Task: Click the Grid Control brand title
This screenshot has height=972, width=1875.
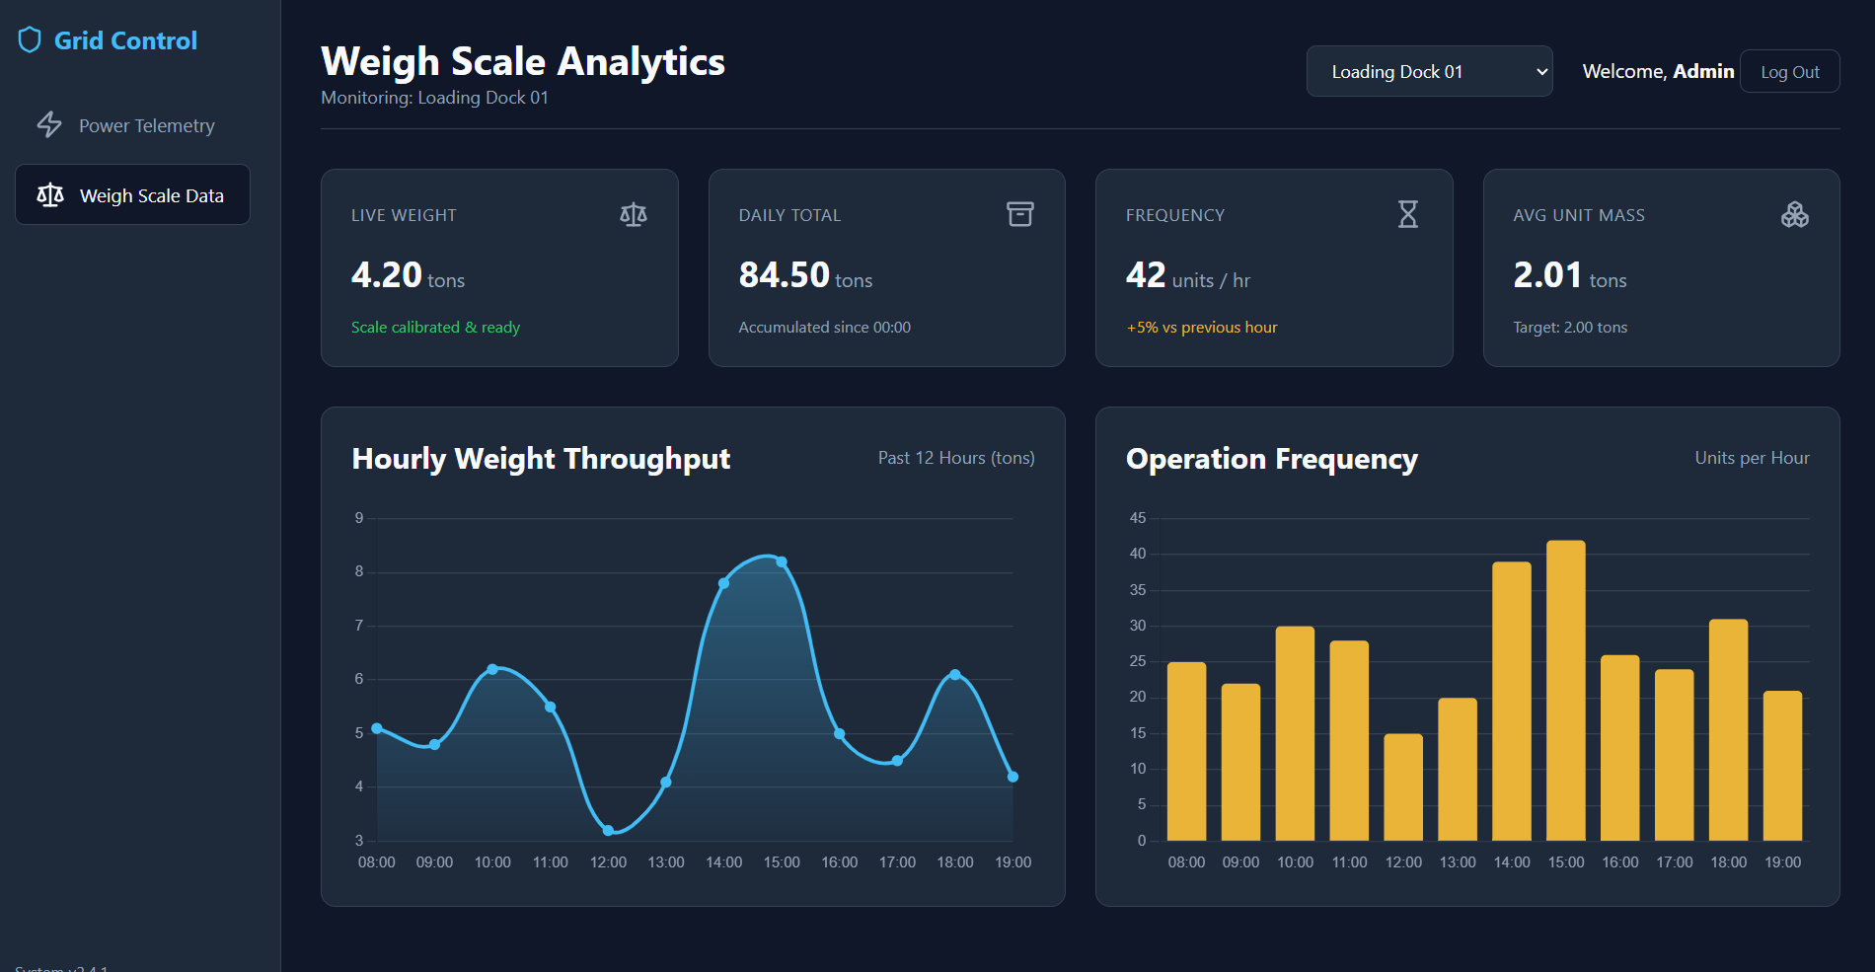Action: point(125,40)
